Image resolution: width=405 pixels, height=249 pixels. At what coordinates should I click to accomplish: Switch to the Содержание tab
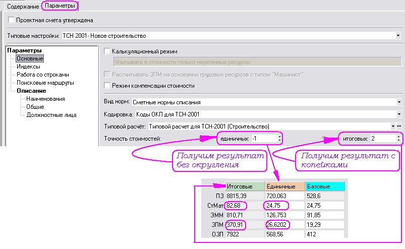pos(22,6)
